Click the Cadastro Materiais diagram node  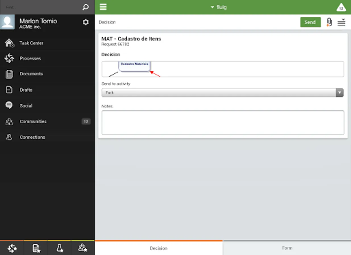click(x=134, y=66)
